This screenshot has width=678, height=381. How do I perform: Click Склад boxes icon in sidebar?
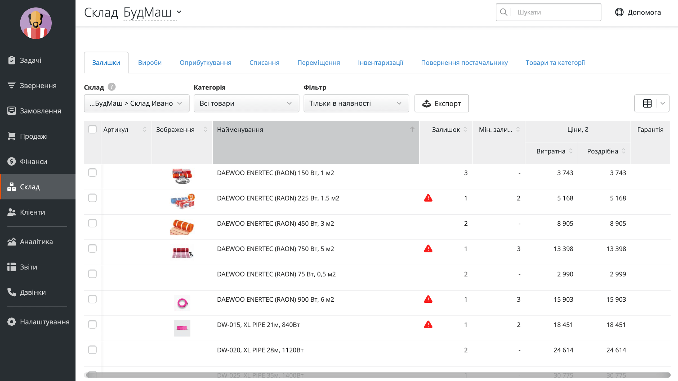coord(11,187)
